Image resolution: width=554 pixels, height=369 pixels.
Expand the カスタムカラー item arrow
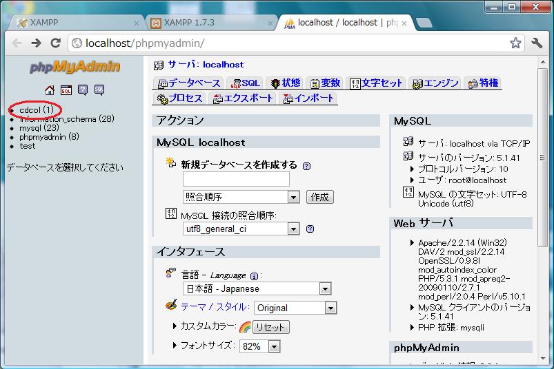pyautogui.click(x=175, y=326)
